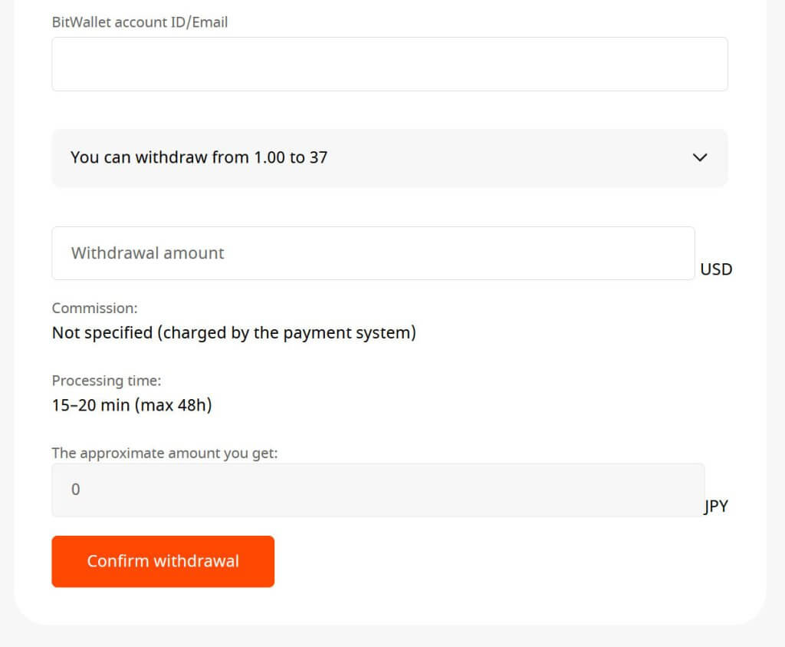Click the "Withdrawal amount" placeholder text
The width and height of the screenshot is (785, 647).
148,253
